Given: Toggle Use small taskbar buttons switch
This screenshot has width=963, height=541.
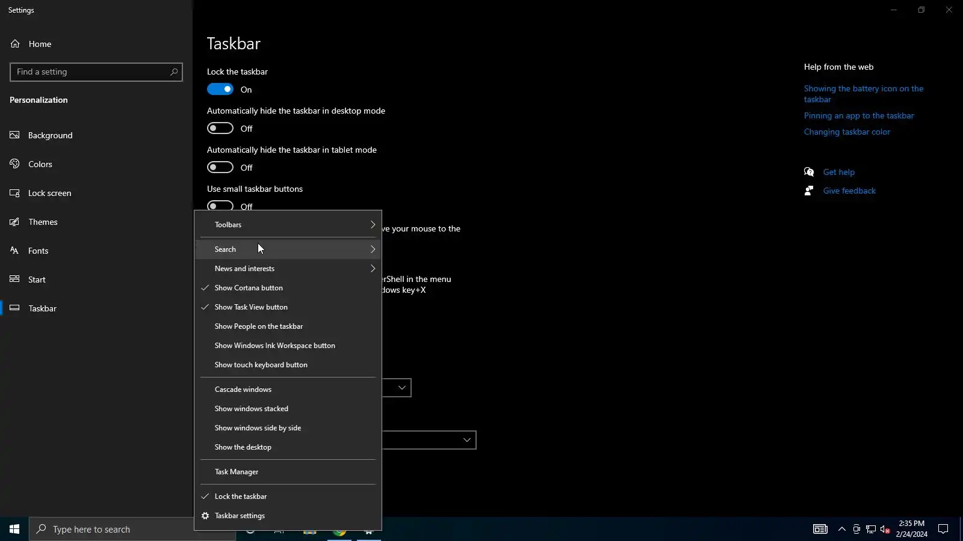Looking at the screenshot, I should coord(220,206).
